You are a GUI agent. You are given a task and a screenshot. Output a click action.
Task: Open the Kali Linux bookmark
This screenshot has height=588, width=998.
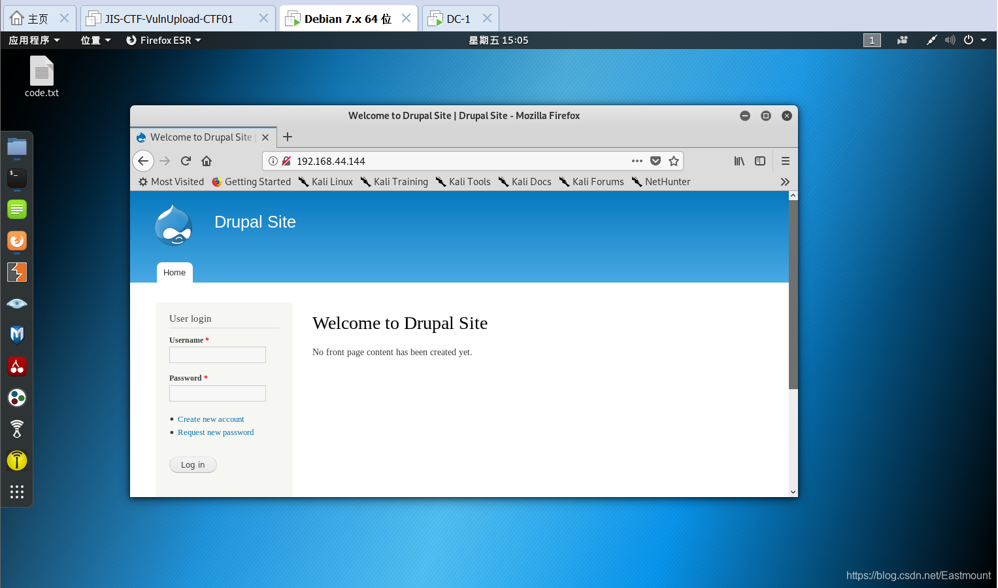point(325,182)
